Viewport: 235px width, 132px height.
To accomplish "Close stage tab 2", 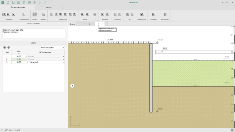I will click(x=93, y=24).
